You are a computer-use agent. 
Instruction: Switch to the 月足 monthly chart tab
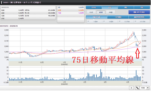[142, 7]
